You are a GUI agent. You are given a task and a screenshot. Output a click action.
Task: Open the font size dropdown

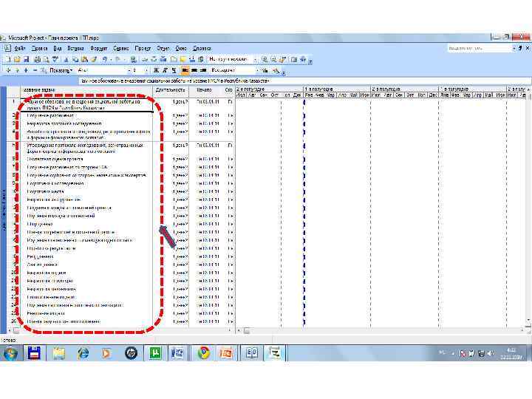(x=146, y=70)
